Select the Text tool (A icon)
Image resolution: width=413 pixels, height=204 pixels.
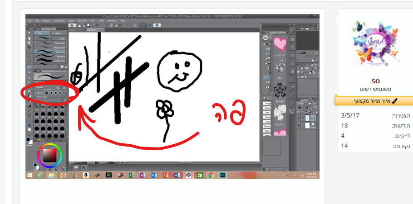pyautogui.click(x=29, y=125)
